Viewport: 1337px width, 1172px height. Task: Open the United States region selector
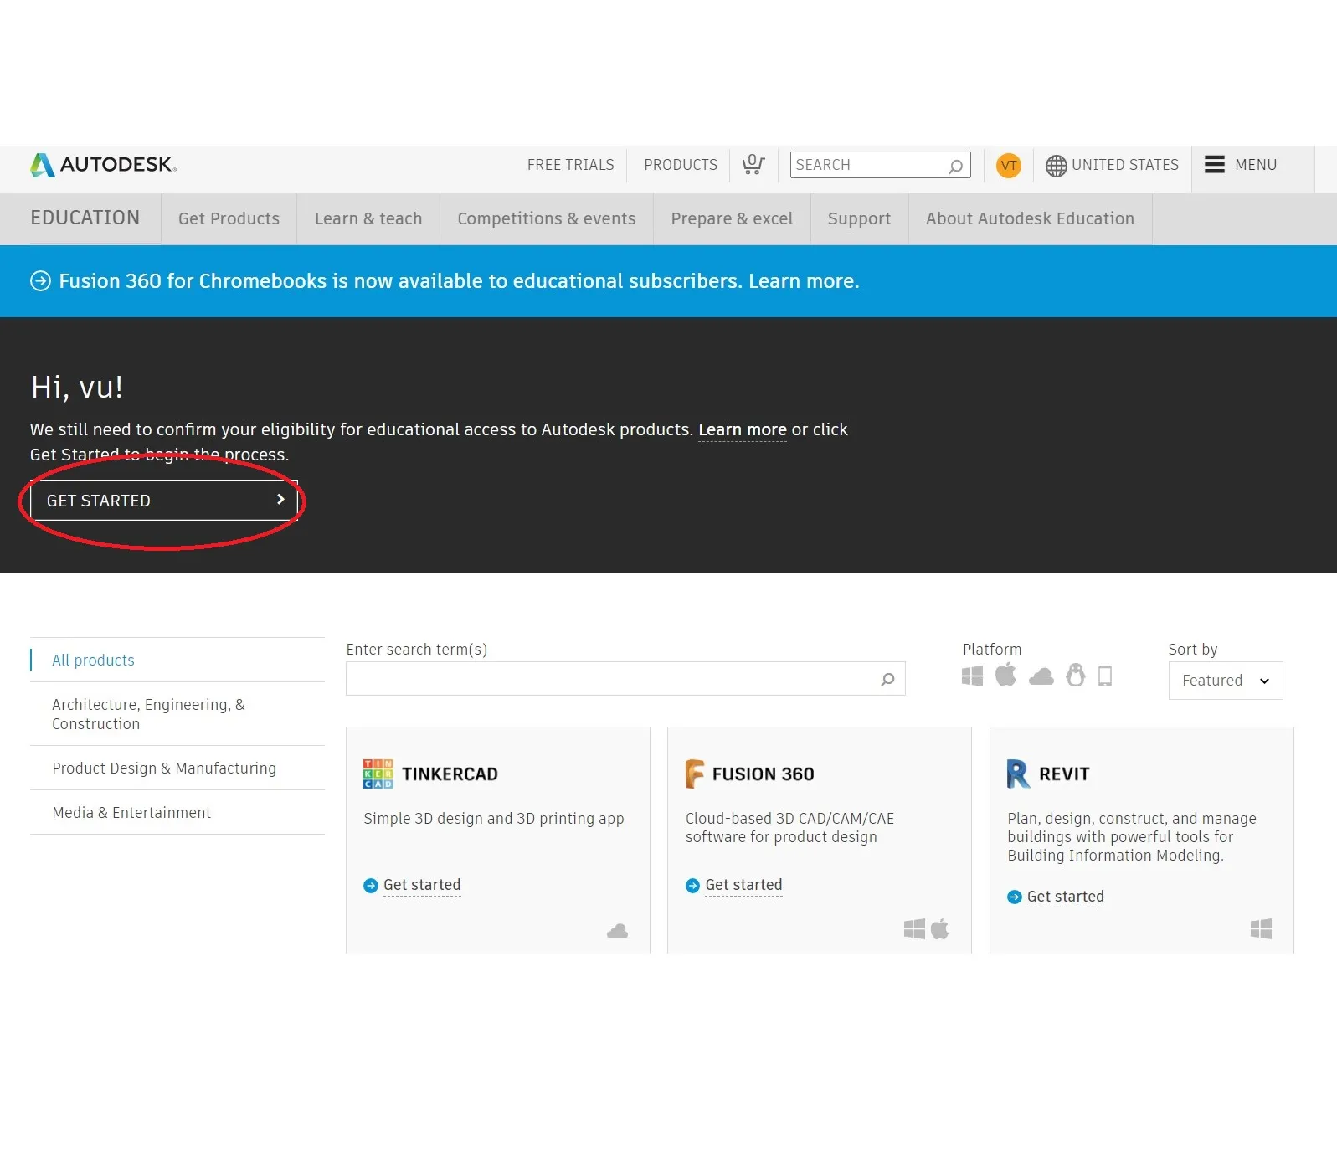click(x=1112, y=165)
